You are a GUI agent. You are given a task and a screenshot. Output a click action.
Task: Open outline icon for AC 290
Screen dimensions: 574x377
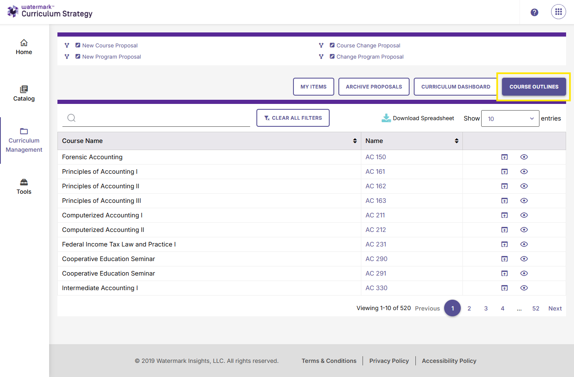pyautogui.click(x=504, y=259)
